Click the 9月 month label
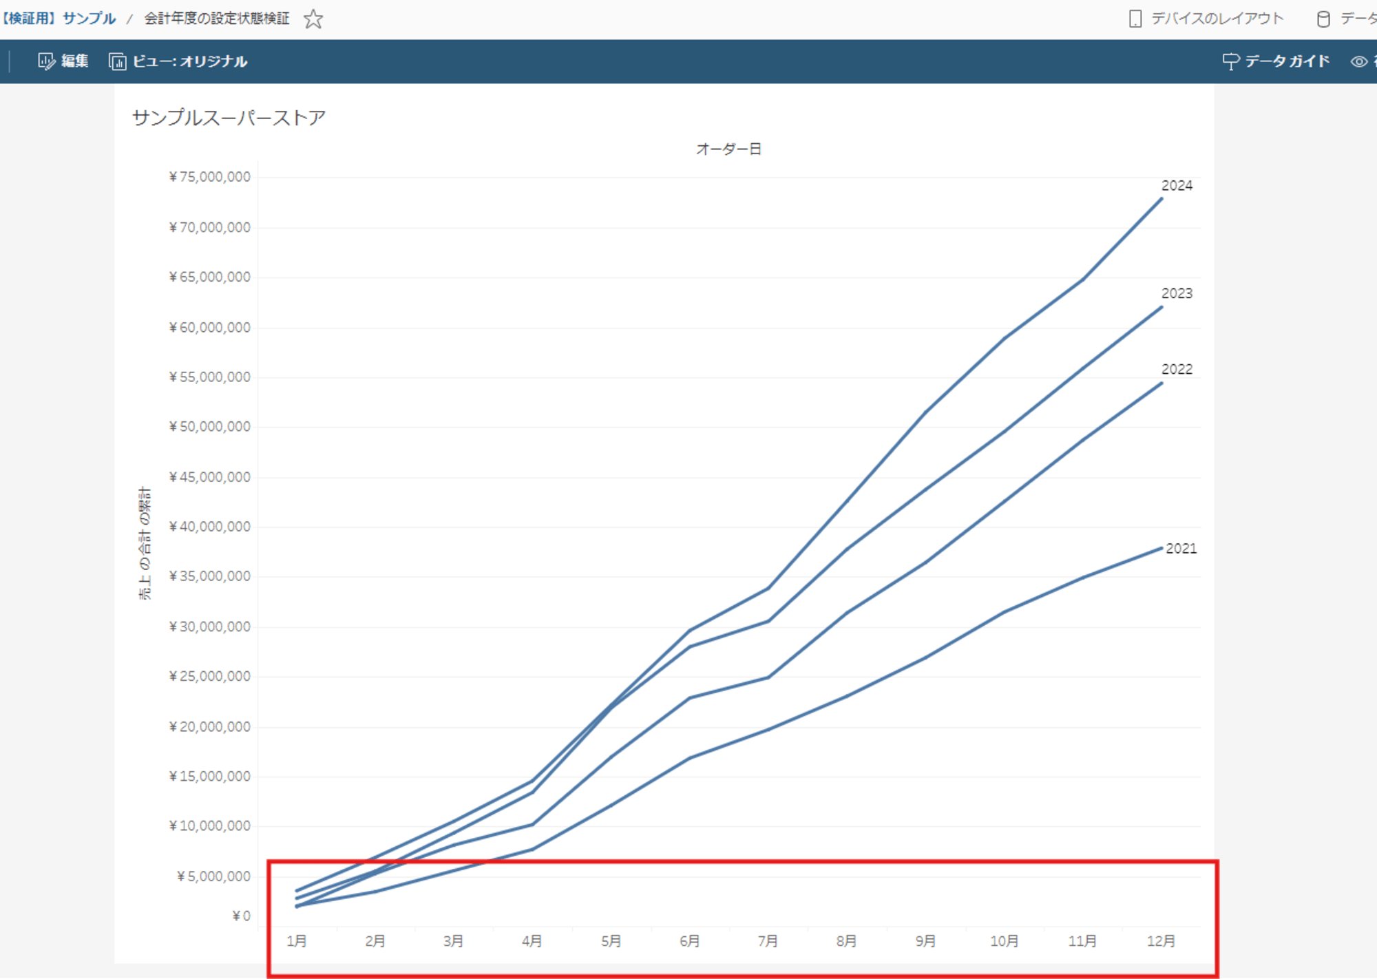Image resolution: width=1377 pixels, height=979 pixels. (x=926, y=941)
